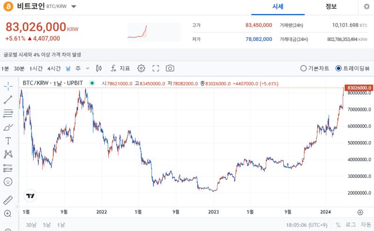
Task: Click the +5.61% change figure
Action: pyautogui.click(x=15, y=39)
